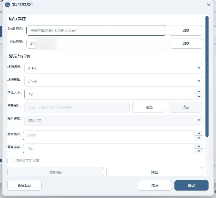Focus the Shell 程序 input field
216x198 pixels.
pyautogui.click(x=96, y=30)
